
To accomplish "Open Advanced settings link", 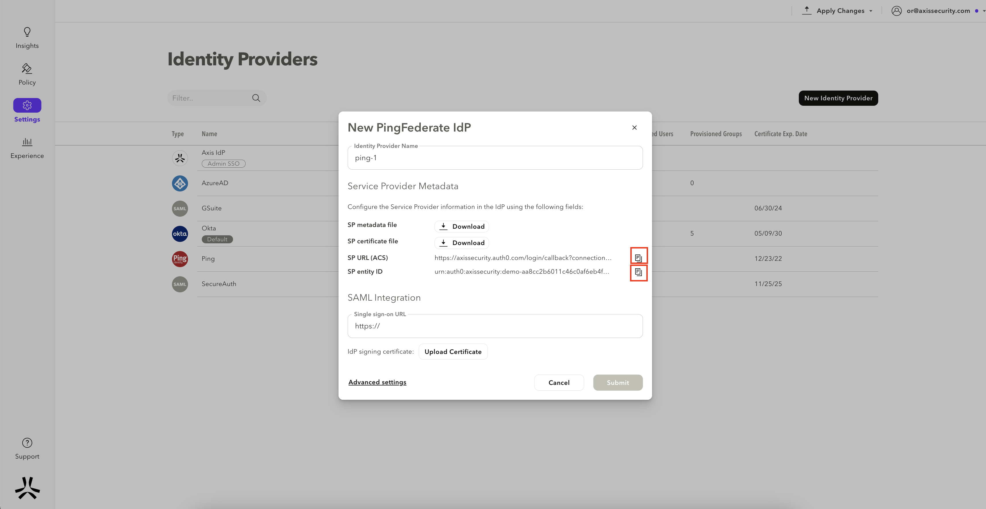I will tap(377, 382).
